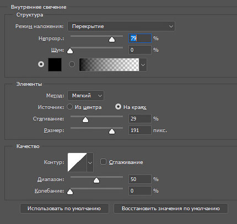Click the Шум percentage input field

point(140,50)
